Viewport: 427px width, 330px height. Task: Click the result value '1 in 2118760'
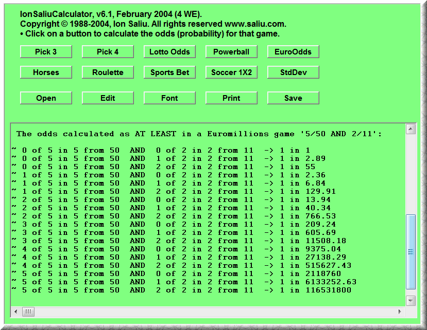(x=311, y=273)
